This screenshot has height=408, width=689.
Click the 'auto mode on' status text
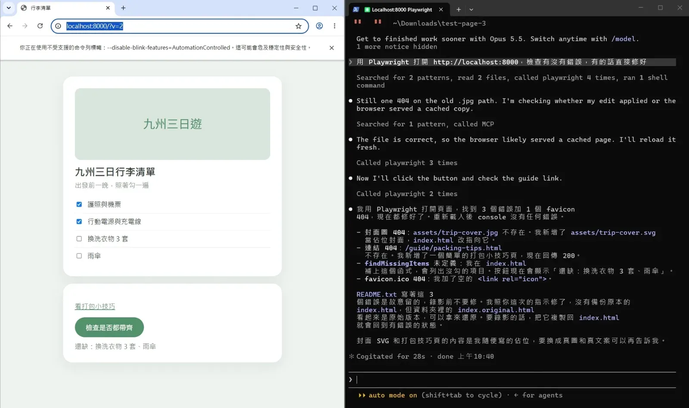click(393, 395)
